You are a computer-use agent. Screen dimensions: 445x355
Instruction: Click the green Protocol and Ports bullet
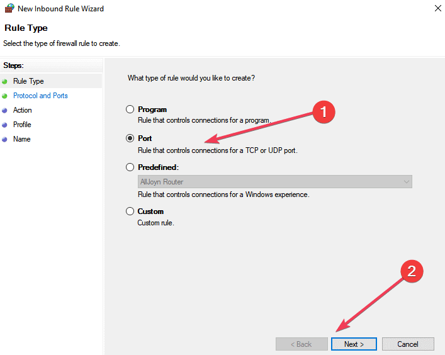[x=5, y=96]
